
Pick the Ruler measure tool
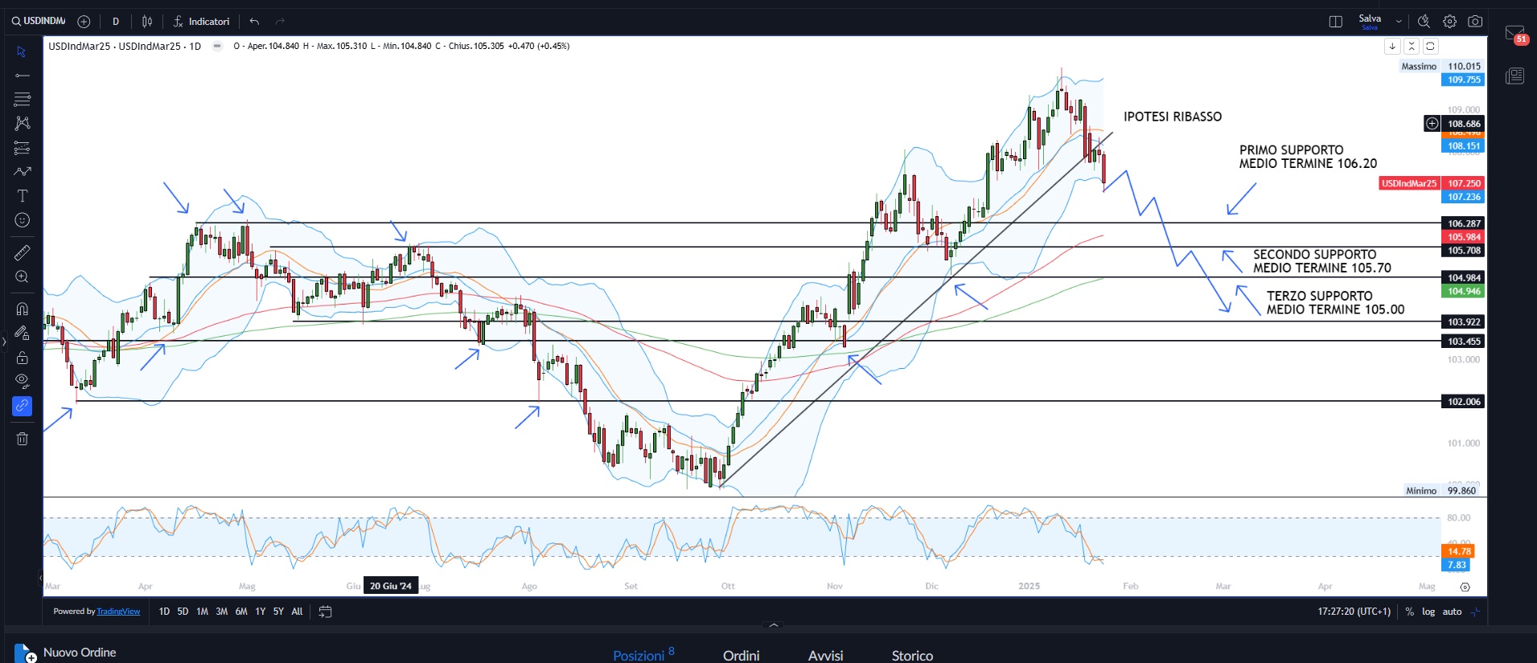pyautogui.click(x=22, y=253)
